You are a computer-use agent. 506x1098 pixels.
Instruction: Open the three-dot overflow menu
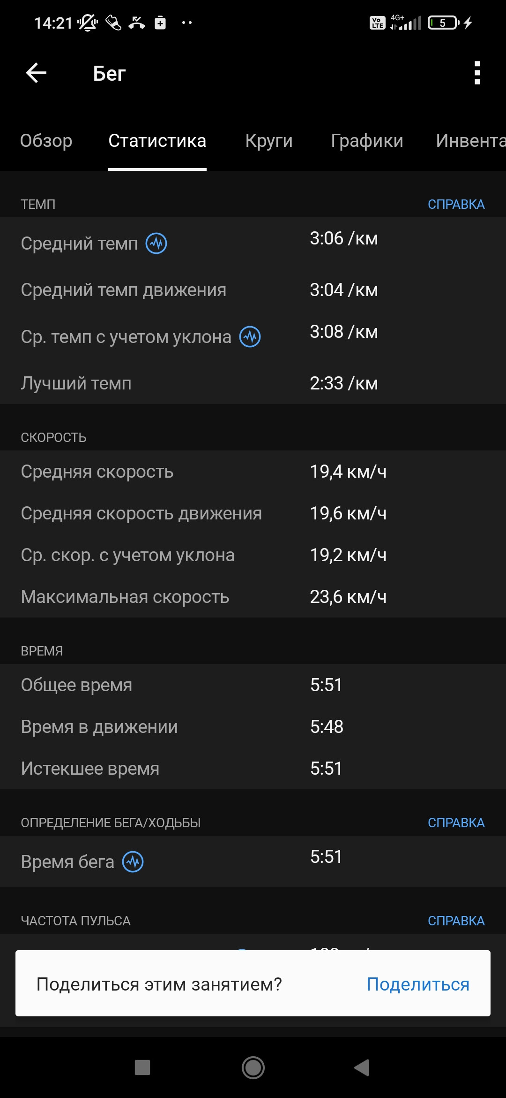click(x=477, y=73)
